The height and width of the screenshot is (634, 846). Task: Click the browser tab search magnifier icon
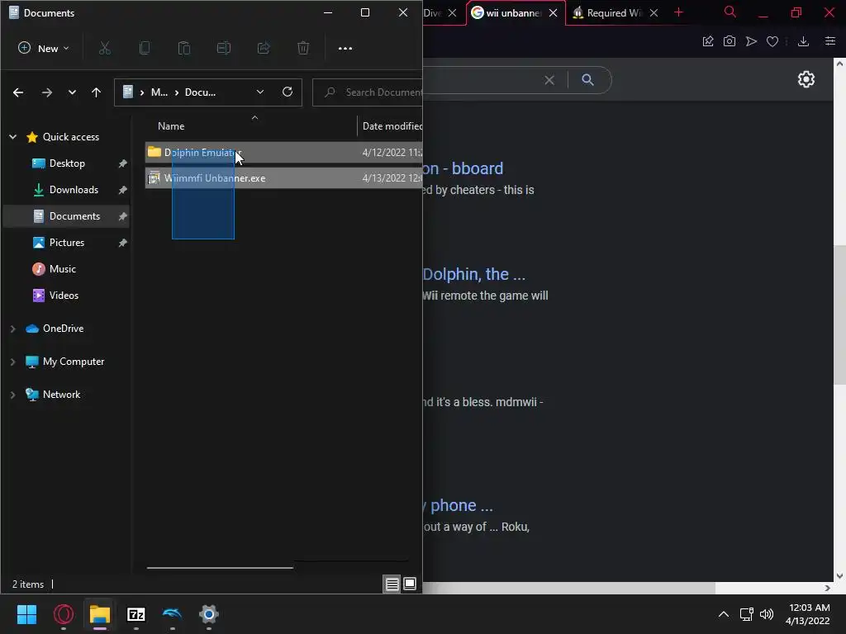click(x=730, y=12)
